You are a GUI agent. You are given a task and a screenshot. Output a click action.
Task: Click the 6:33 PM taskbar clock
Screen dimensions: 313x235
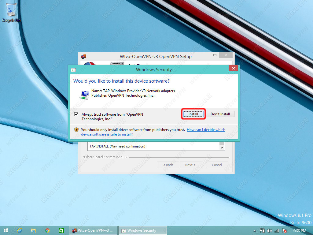(300, 231)
